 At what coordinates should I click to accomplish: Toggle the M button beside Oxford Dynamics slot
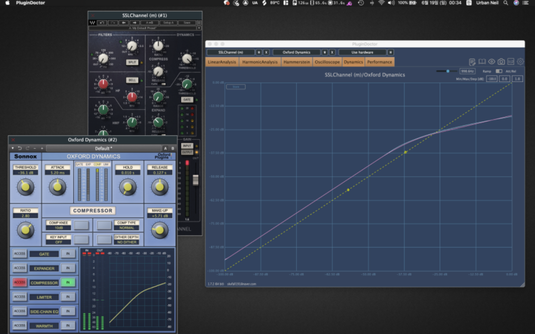click(325, 52)
